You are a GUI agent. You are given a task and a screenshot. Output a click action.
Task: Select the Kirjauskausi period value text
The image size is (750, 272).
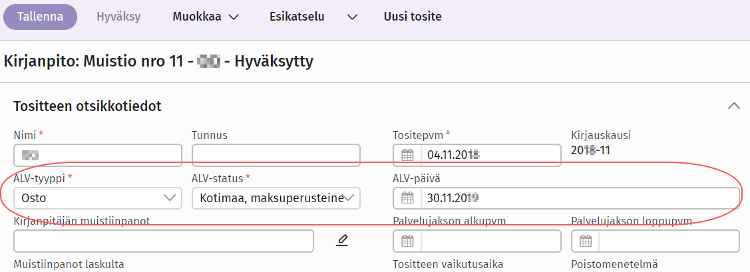(x=591, y=150)
